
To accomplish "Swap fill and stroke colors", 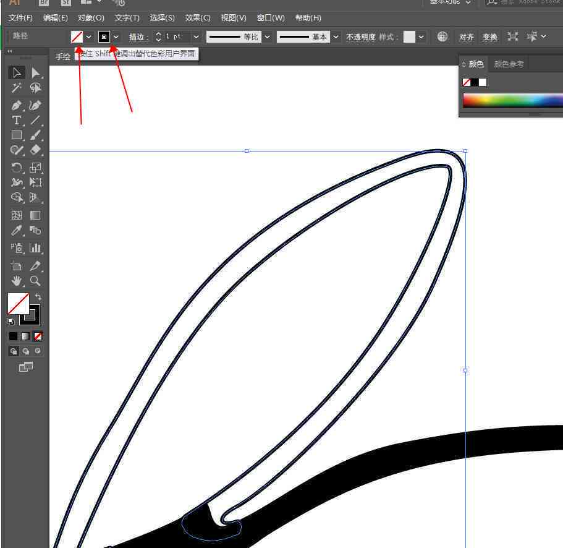I will (38, 296).
